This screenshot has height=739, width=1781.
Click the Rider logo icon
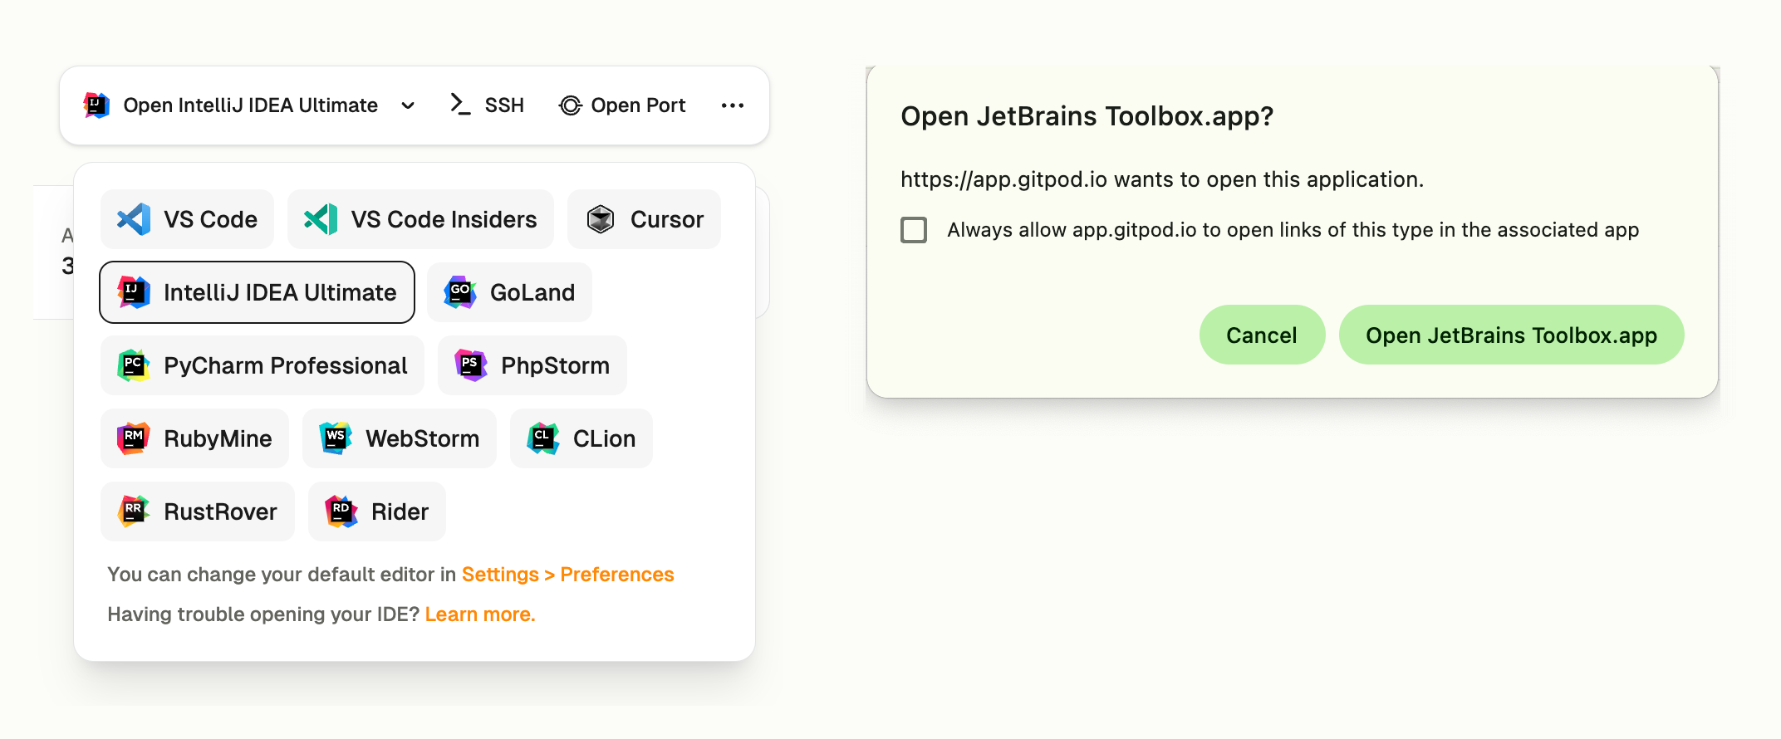(x=341, y=511)
